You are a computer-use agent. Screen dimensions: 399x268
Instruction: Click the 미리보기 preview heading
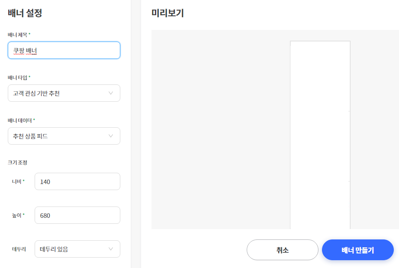tap(167, 13)
